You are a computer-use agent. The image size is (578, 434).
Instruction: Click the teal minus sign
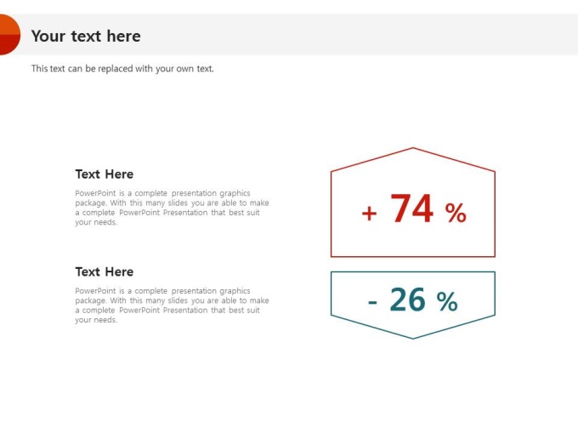[373, 302]
